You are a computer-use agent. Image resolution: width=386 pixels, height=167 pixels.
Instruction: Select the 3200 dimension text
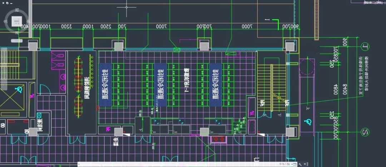click(66, 26)
